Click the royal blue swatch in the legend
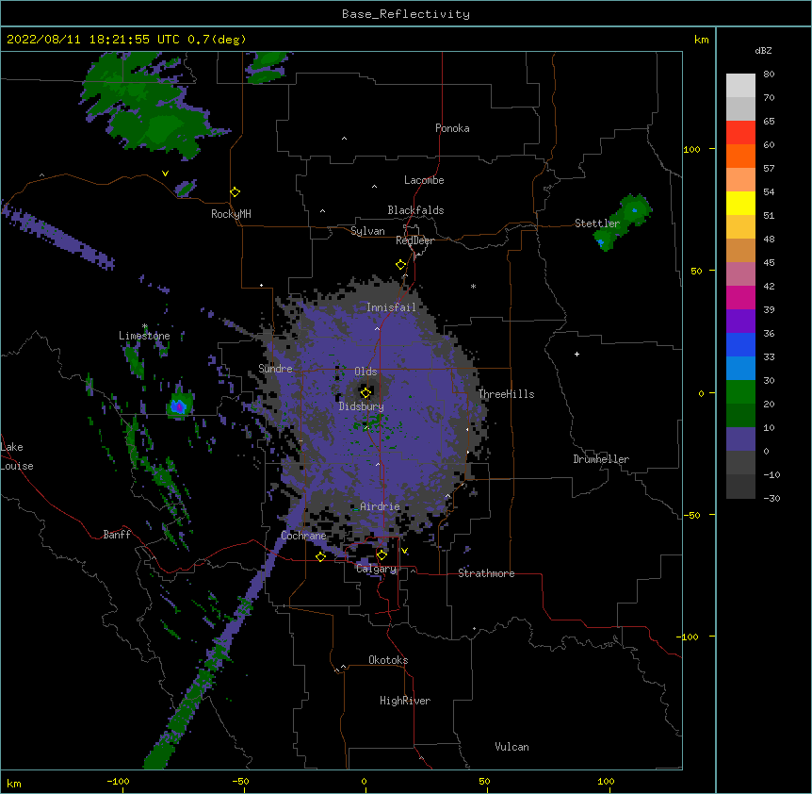Image resolution: width=812 pixels, height=794 pixels. tap(740, 344)
